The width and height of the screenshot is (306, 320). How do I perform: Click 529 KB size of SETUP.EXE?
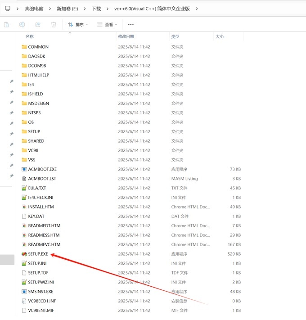[x=234, y=254]
